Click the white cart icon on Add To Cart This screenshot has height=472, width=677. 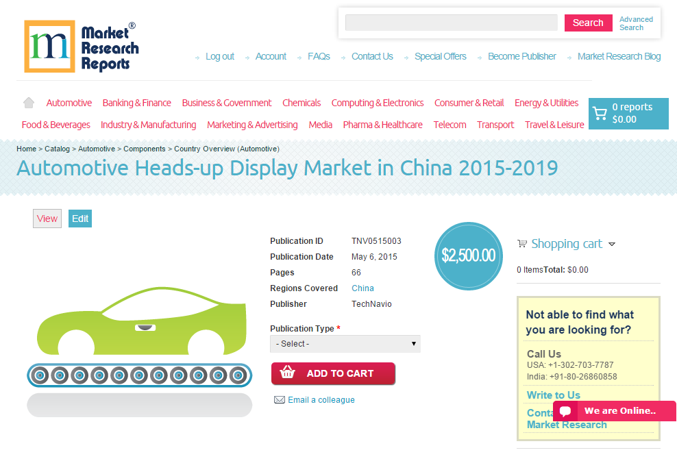(x=288, y=373)
